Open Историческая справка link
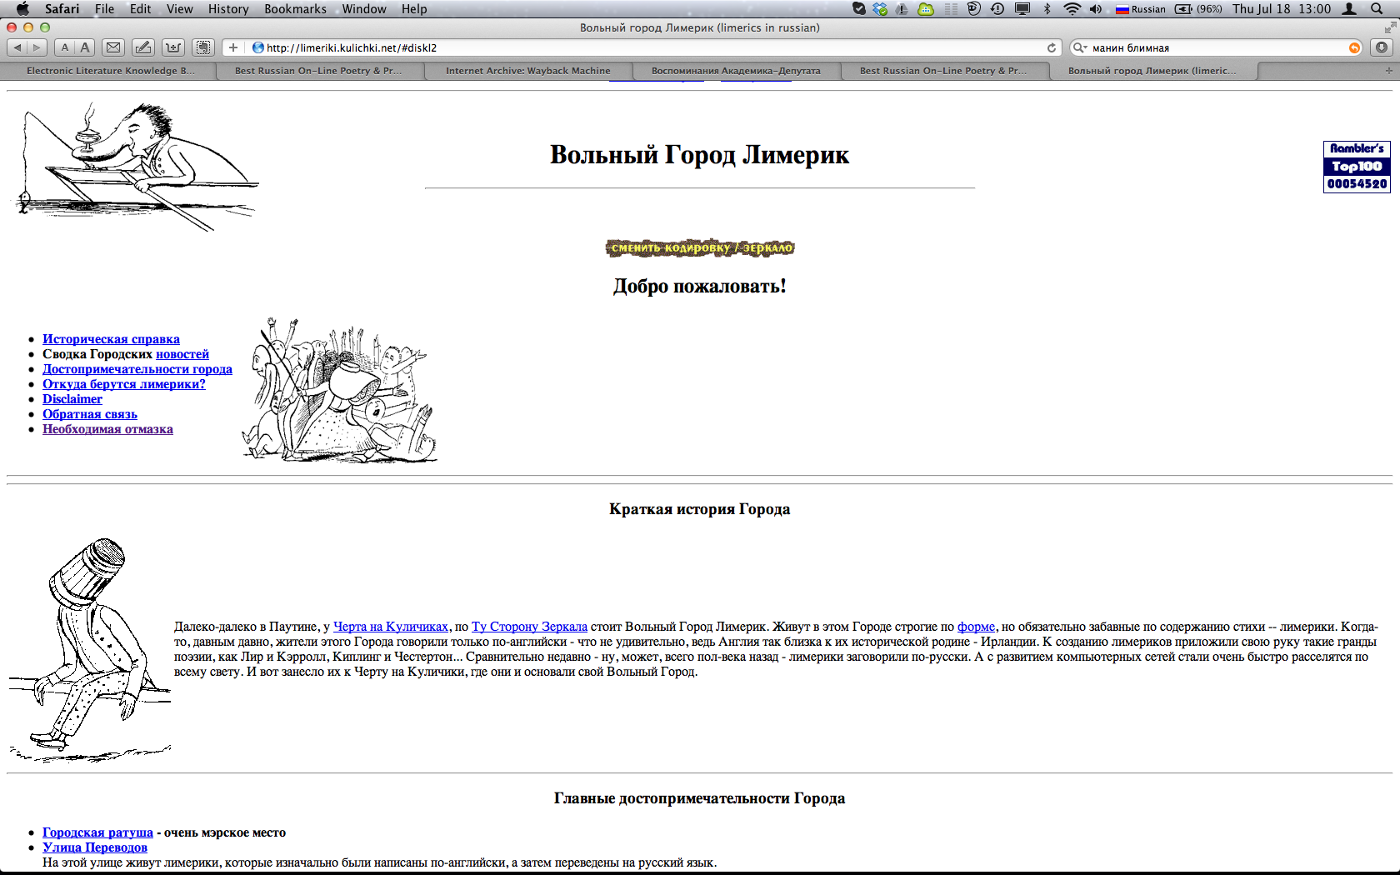The width and height of the screenshot is (1400, 875). pos(111,339)
